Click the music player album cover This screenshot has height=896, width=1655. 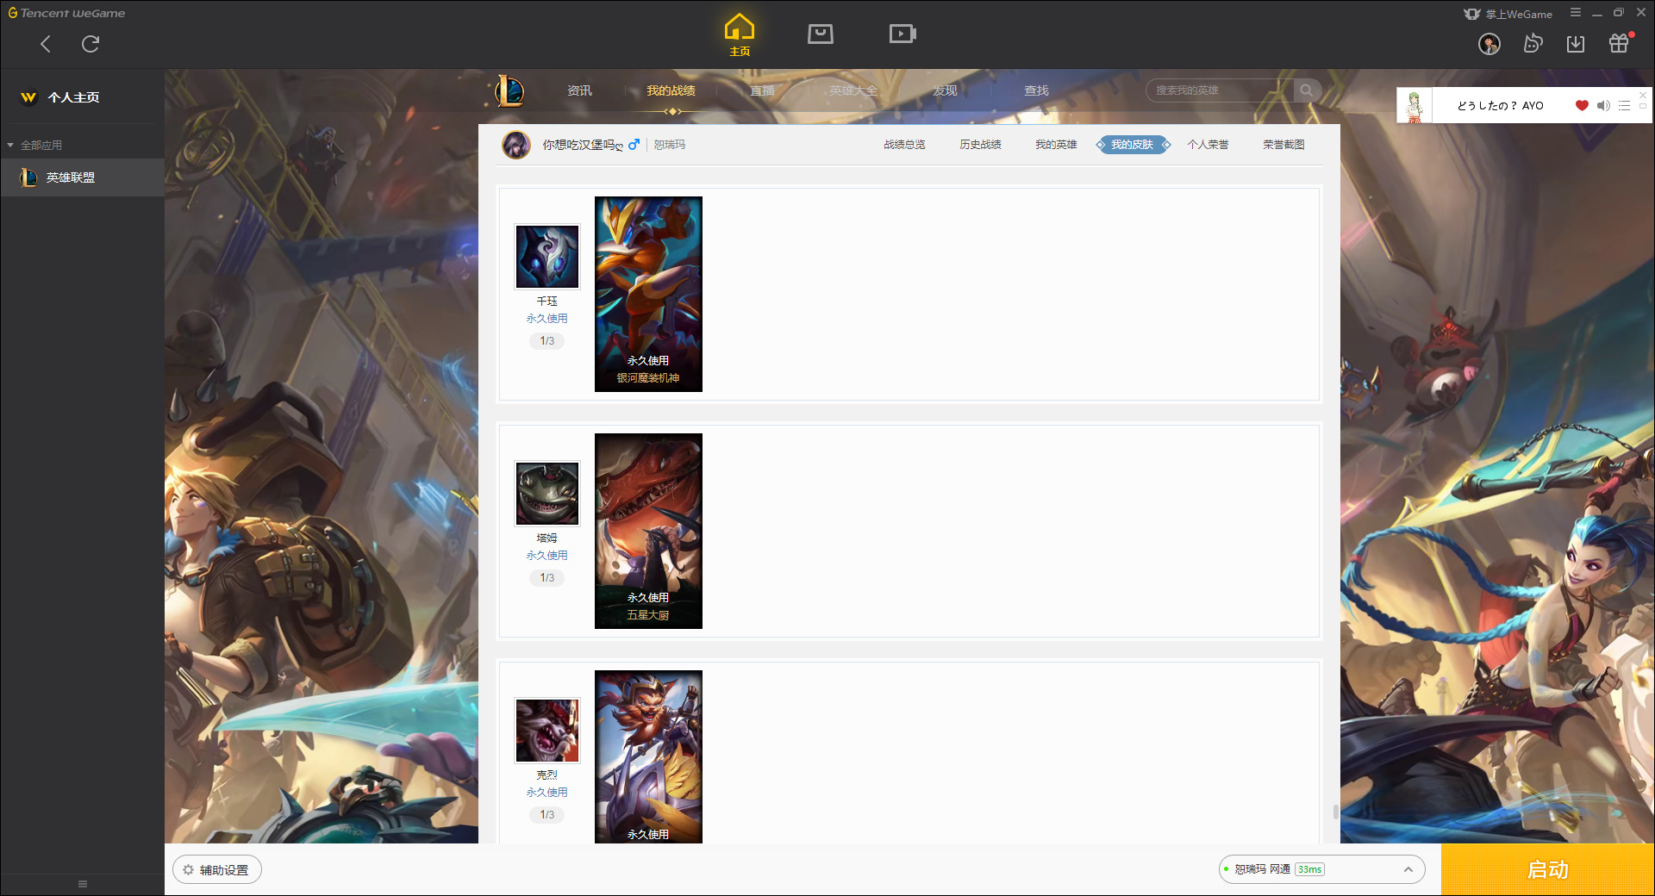click(x=1415, y=106)
